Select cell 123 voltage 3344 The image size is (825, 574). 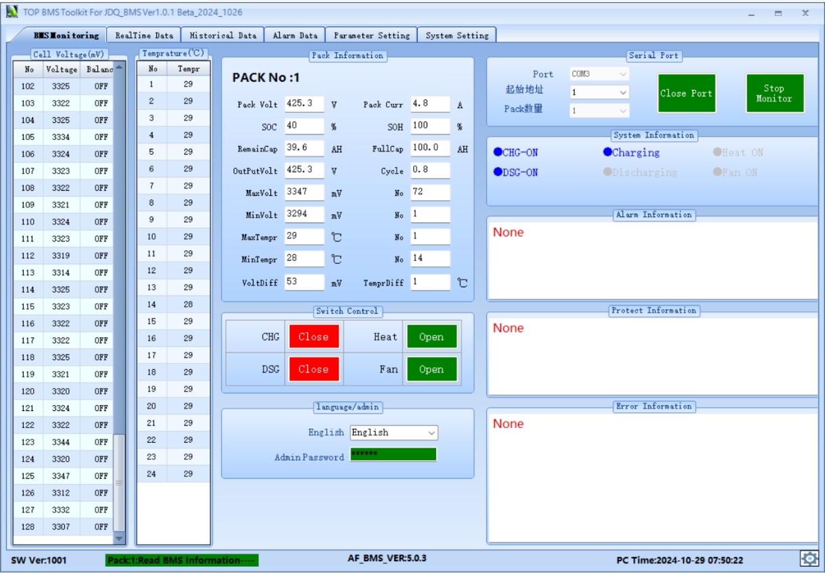coord(61,442)
